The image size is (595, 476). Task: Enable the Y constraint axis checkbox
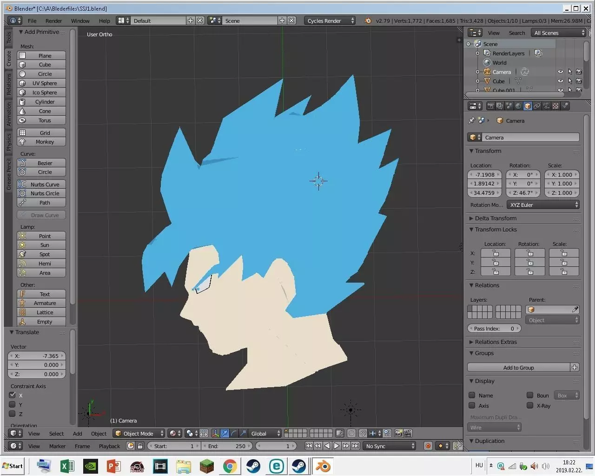[x=13, y=404]
